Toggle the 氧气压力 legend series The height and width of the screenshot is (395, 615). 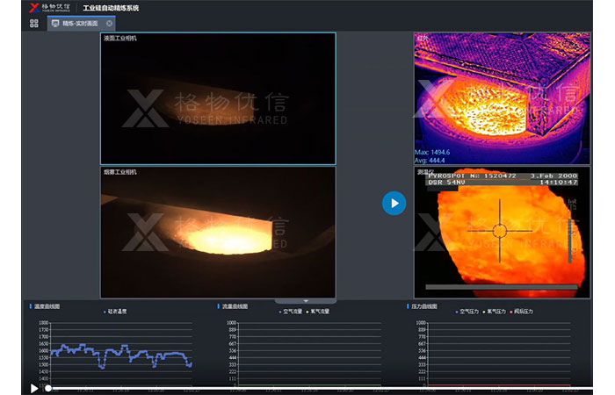pyautogui.click(x=494, y=312)
